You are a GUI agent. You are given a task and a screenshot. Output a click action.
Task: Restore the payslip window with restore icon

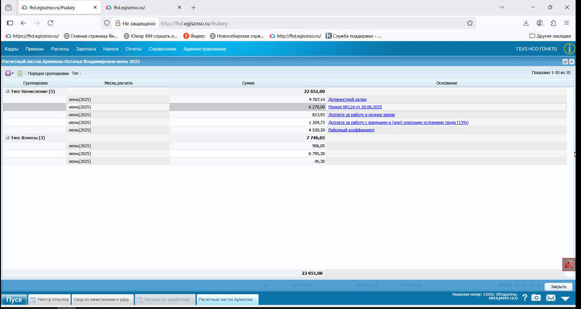pos(565,62)
